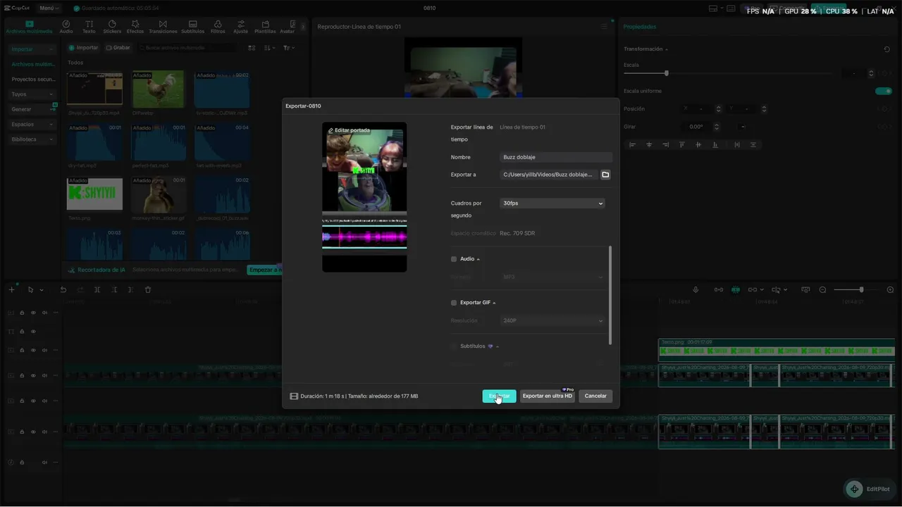Lock the Texto.png timeline track

(22, 350)
